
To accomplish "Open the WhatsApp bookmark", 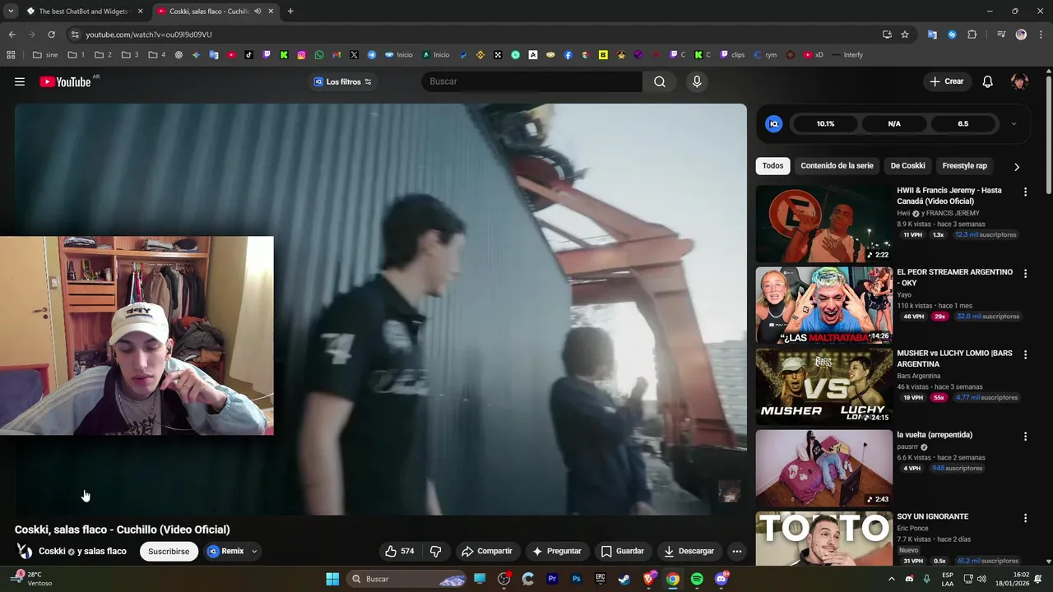I will click(319, 55).
